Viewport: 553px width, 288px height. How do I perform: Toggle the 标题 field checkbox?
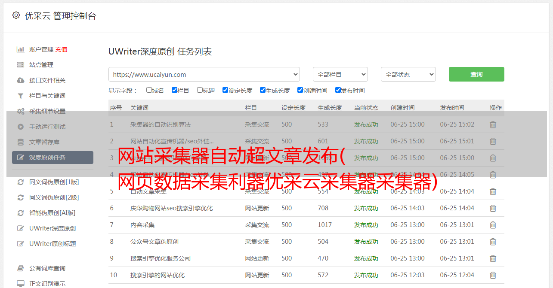pyautogui.click(x=200, y=90)
